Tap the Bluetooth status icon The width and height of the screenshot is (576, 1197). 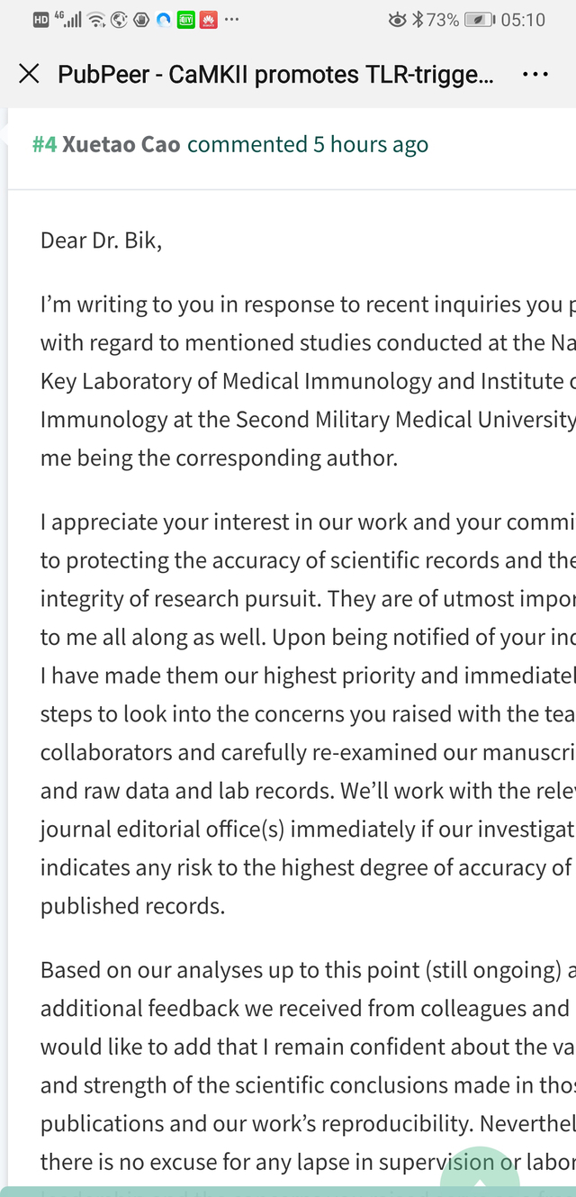pos(417,20)
